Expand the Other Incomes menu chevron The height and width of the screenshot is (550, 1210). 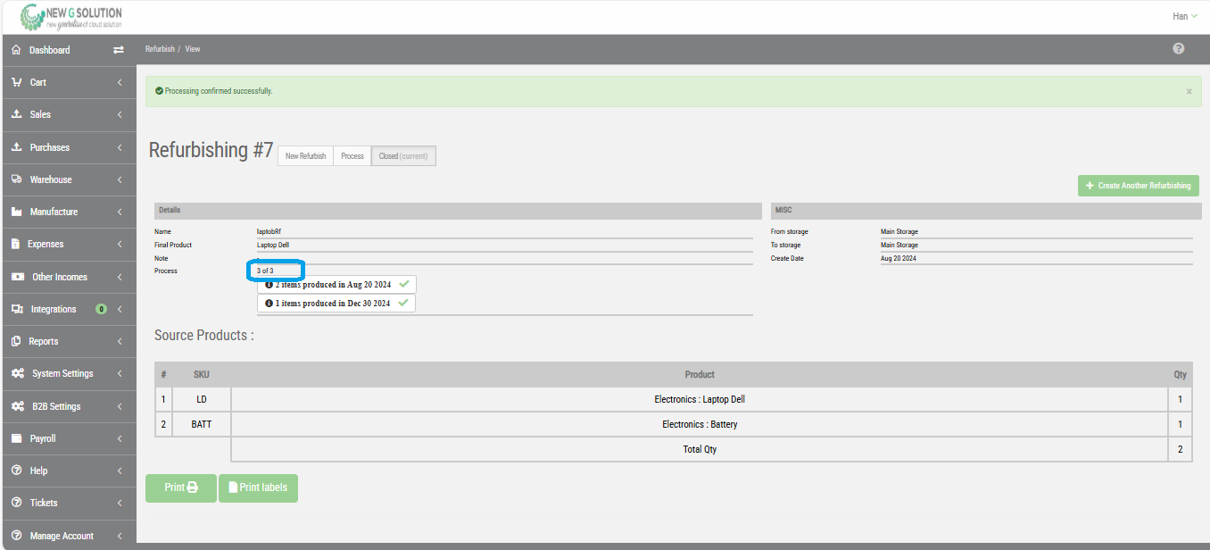120,277
